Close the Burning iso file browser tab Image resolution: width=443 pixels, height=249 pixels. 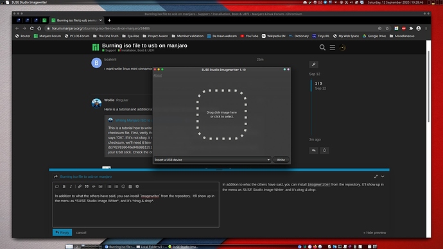[100, 21]
